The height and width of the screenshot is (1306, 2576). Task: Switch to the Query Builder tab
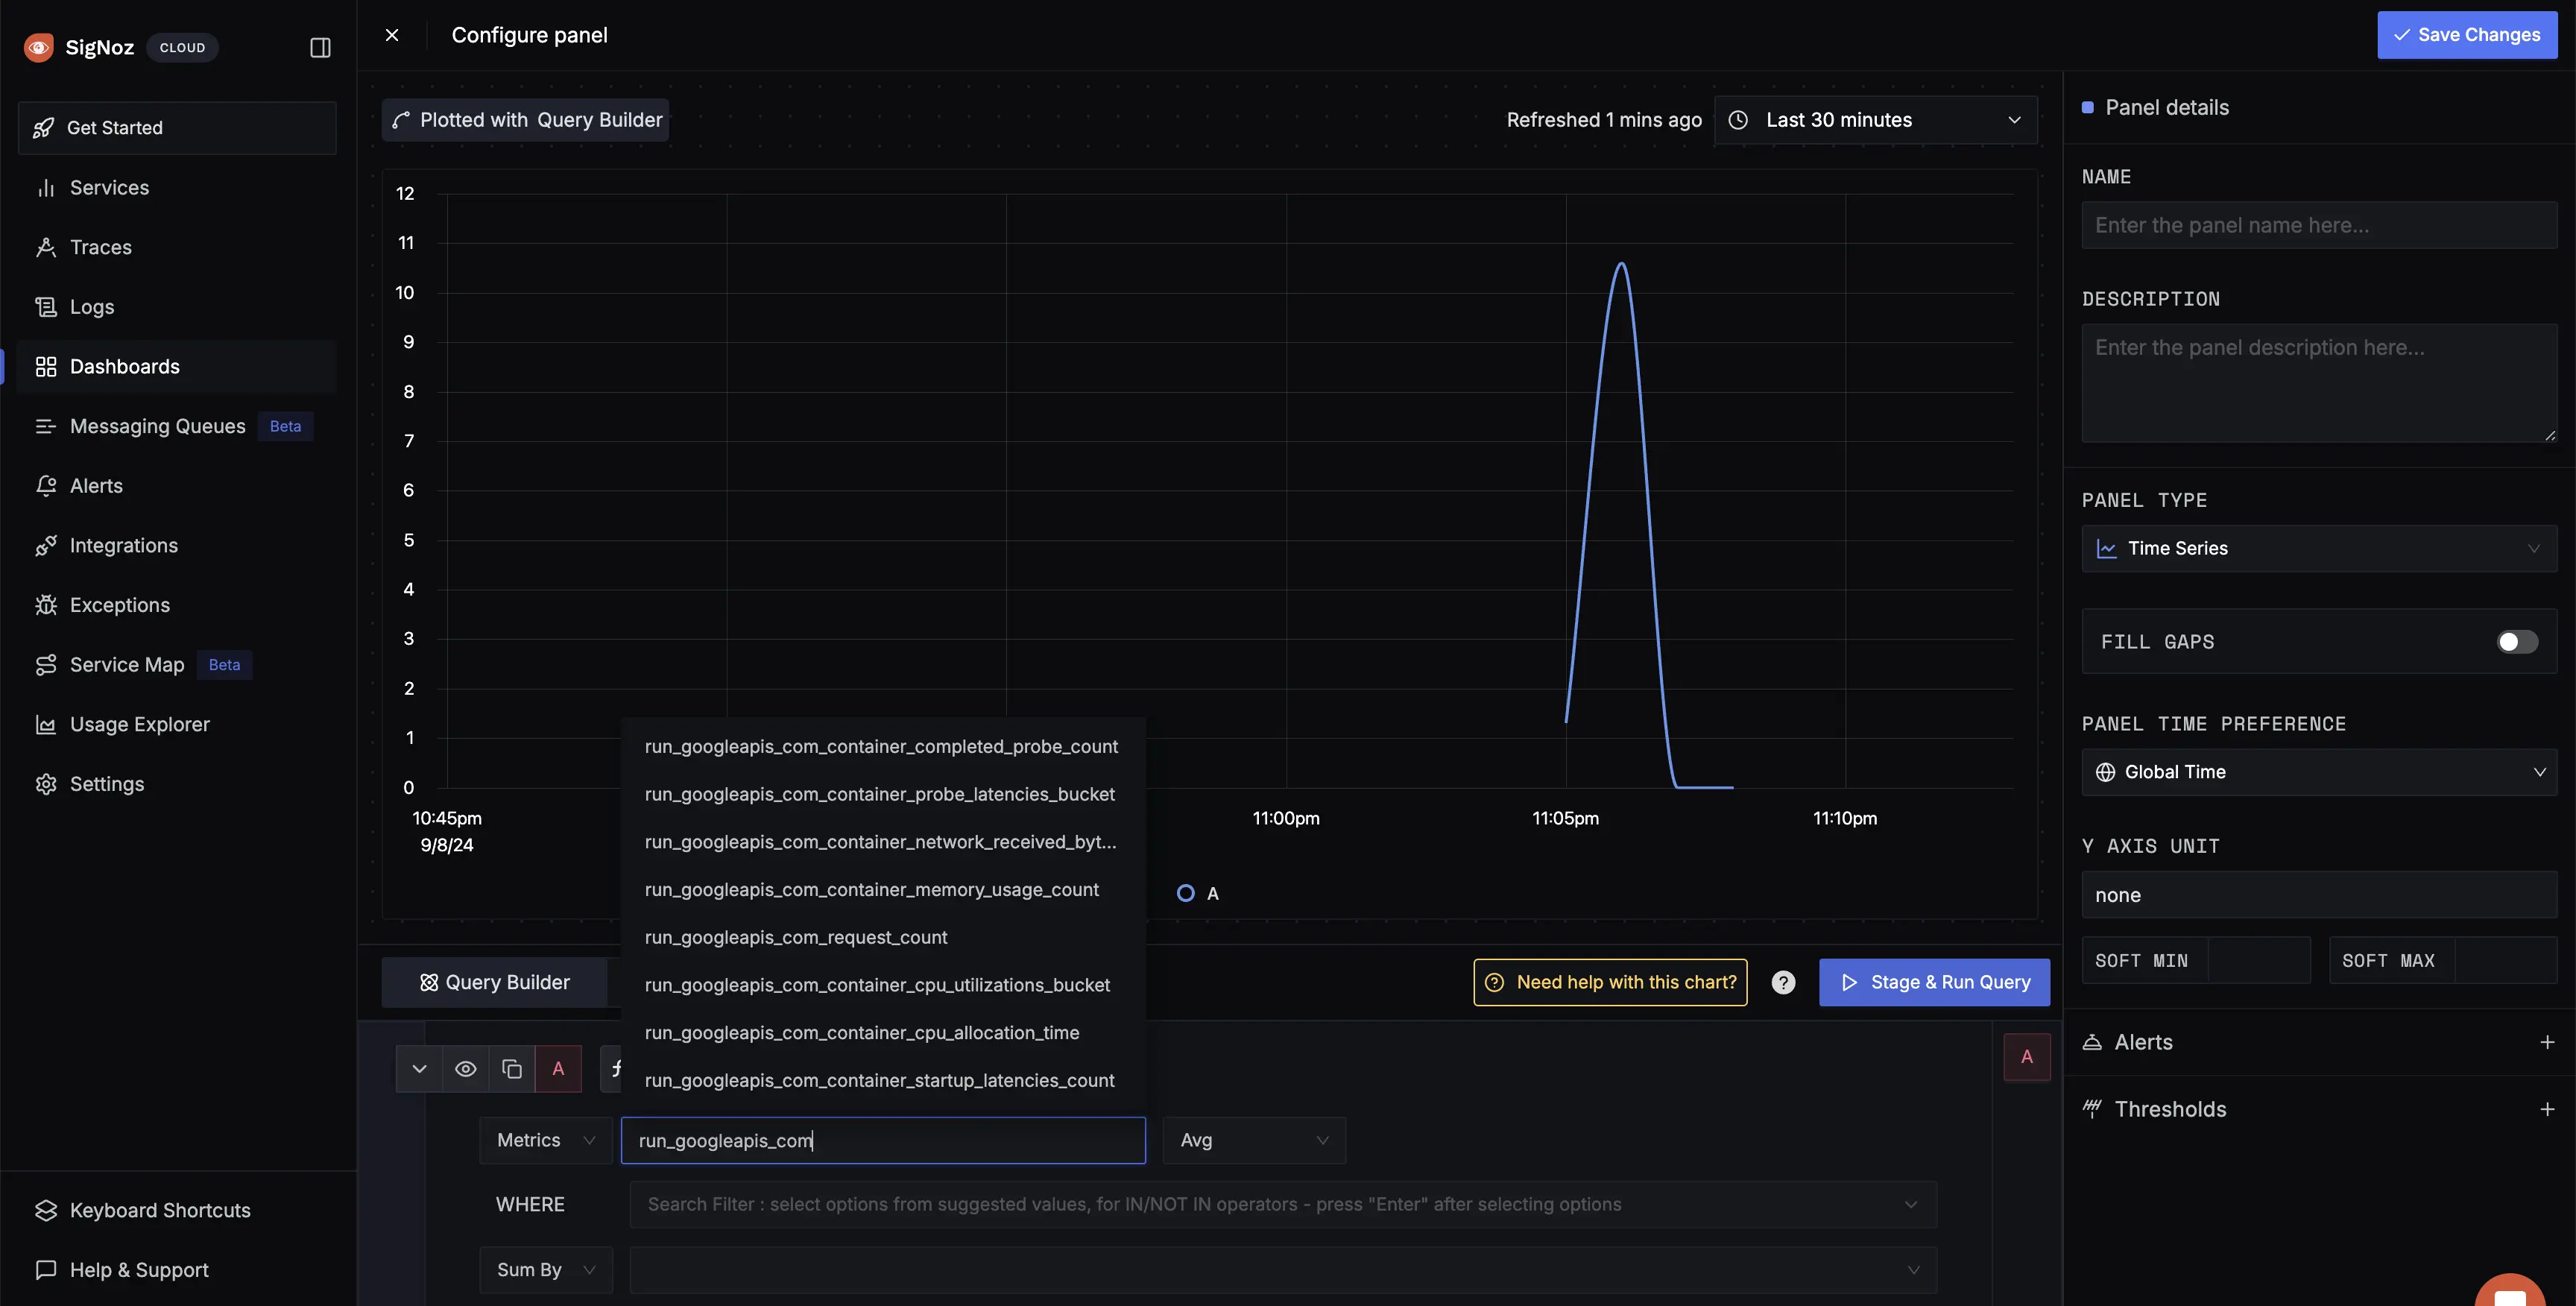pyautogui.click(x=495, y=983)
